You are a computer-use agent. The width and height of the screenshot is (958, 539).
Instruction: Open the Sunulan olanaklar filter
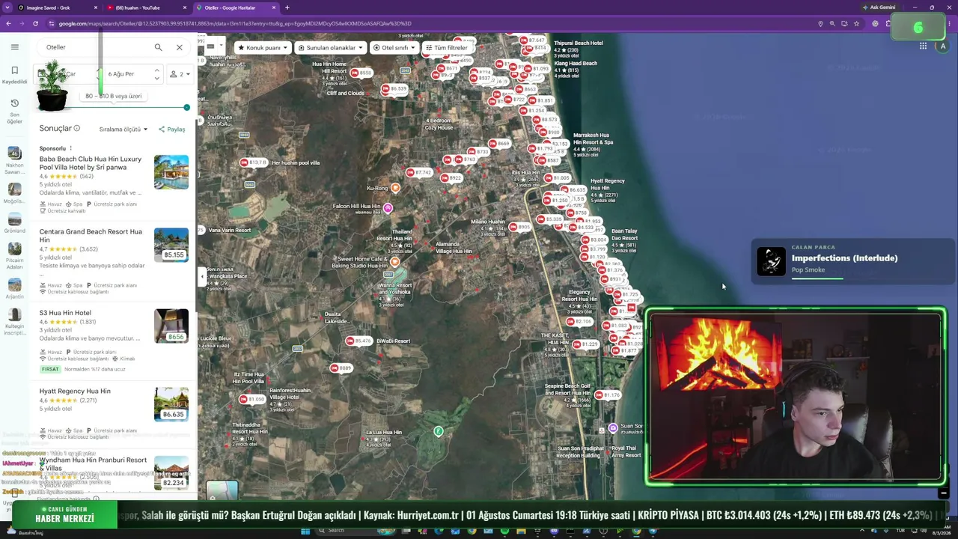[x=330, y=48]
